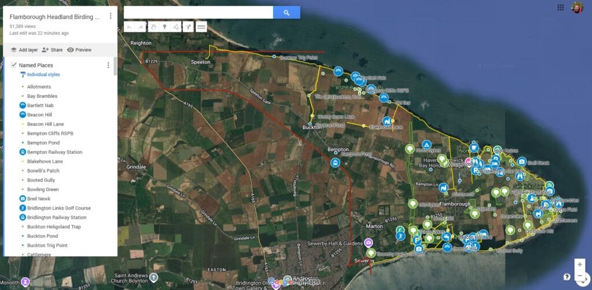The height and width of the screenshot is (290, 592).
Task: Open Named Places layer options menu
Action: point(108,65)
